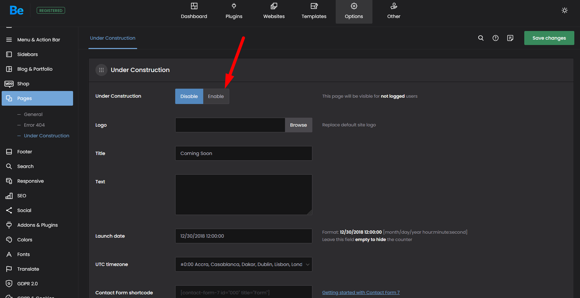Open the Shop section
Viewport: 580px width, 298px height.
click(x=23, y=84)
